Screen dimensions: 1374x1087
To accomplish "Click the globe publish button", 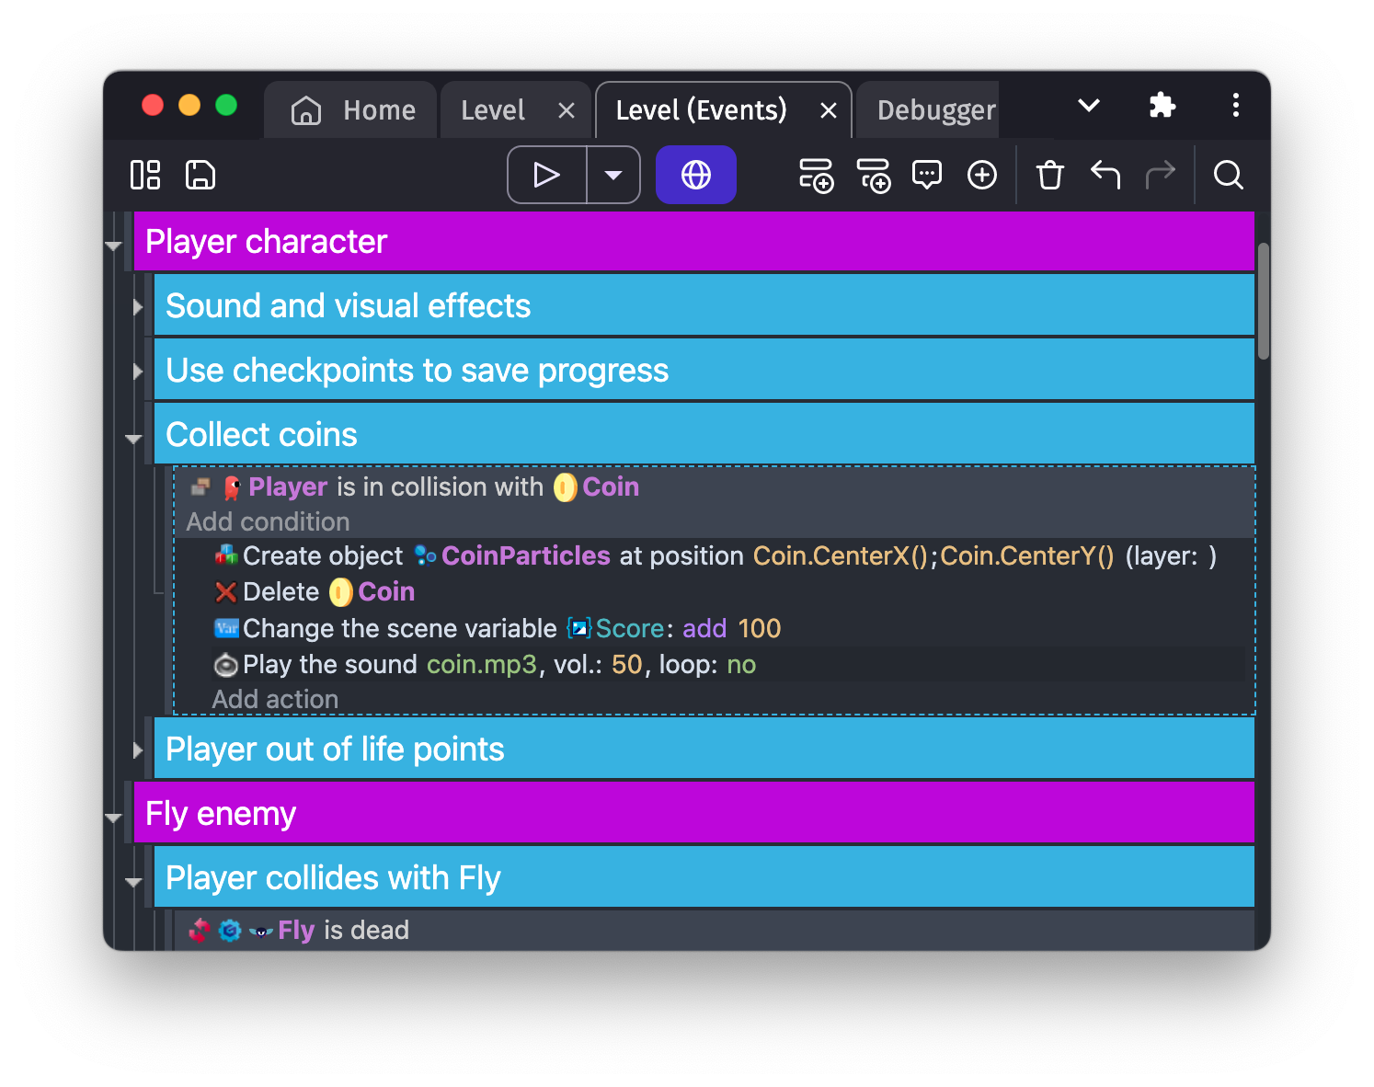I will click(x=695, y=175).
